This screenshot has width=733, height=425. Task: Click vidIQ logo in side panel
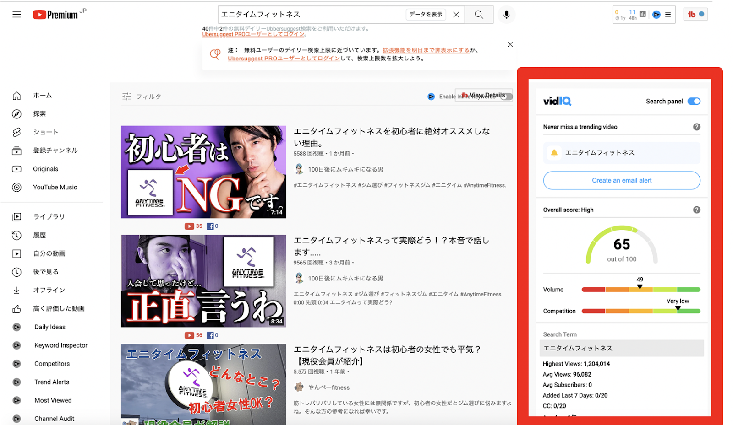tap(557, 101)
